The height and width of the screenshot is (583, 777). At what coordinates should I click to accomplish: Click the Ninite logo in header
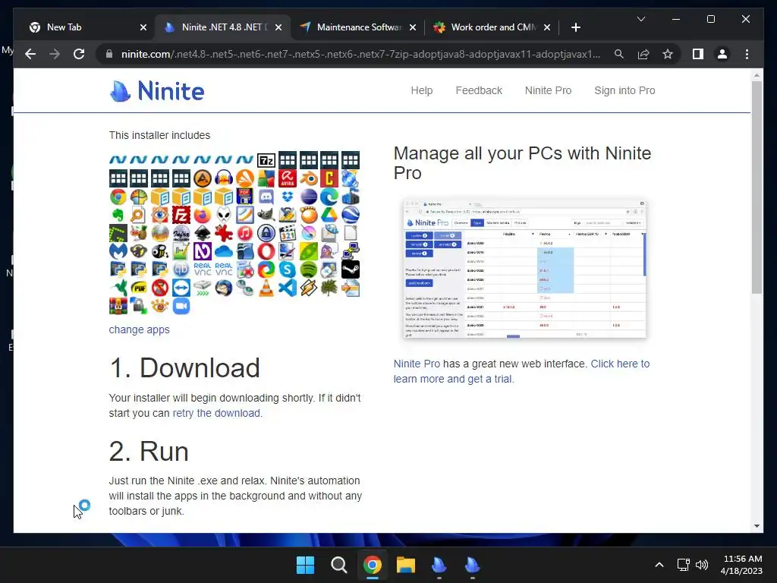[x=156, y=91]
